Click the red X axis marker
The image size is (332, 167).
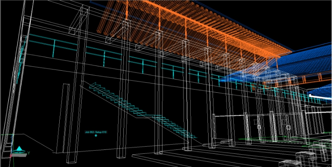[11, 156]
